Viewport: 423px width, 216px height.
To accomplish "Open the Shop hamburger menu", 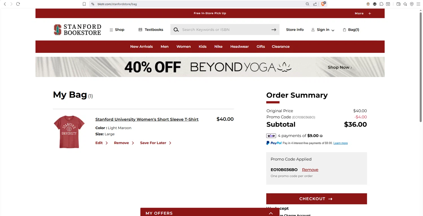I will click(x=117, y=30).
